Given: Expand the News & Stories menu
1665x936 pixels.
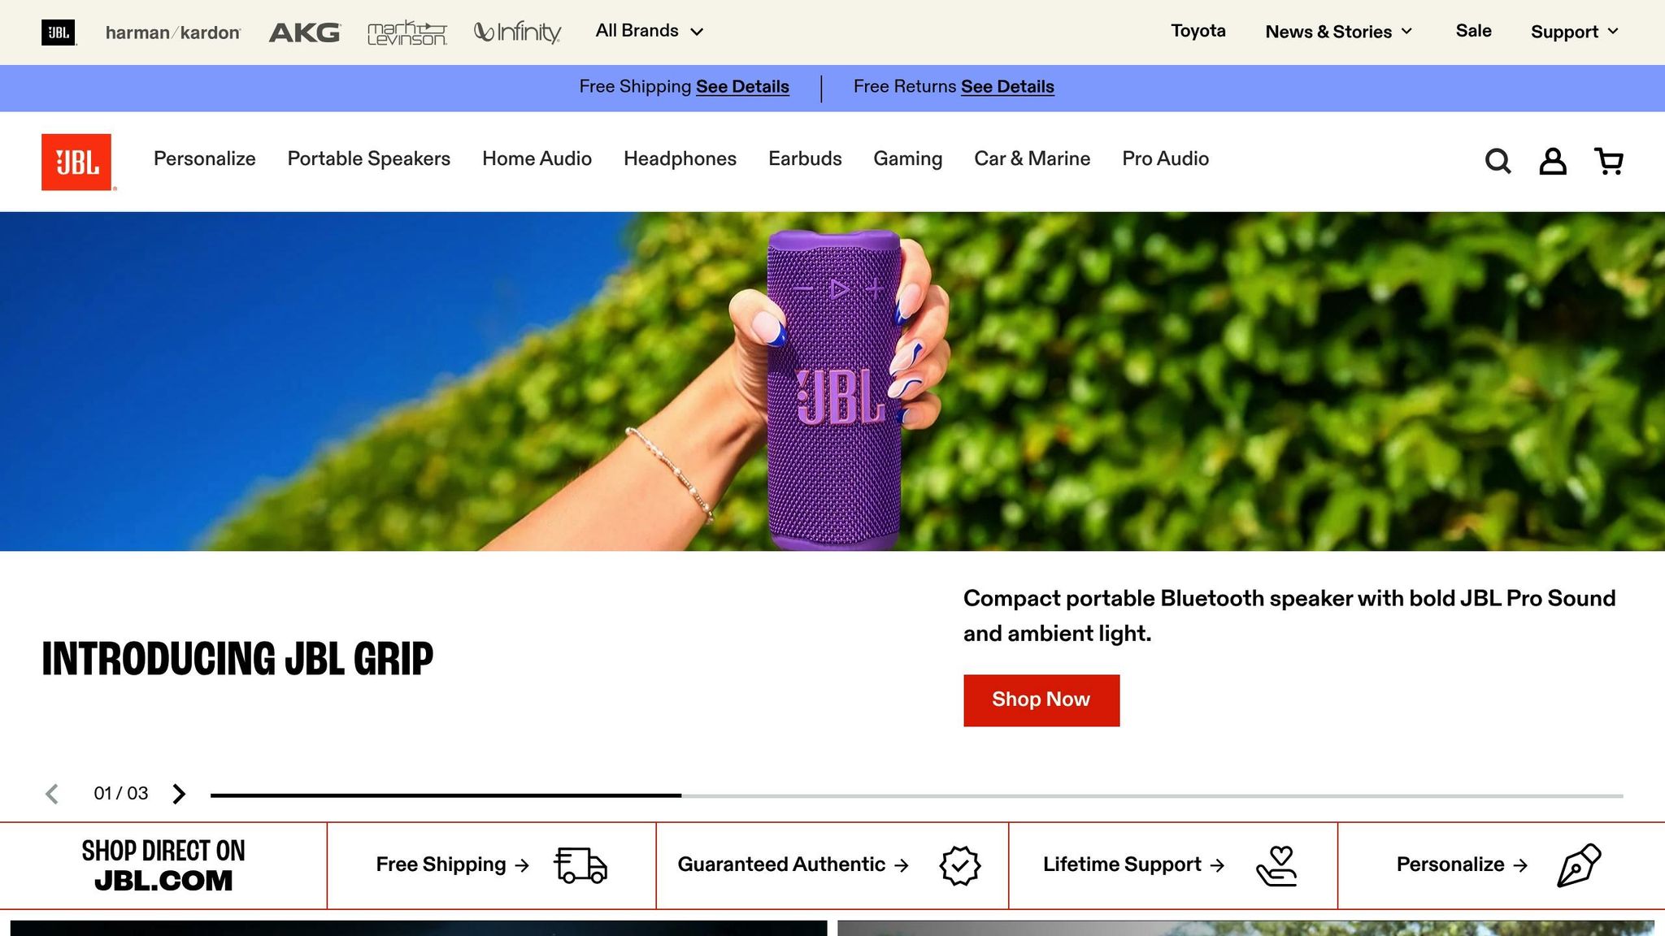Looking at the screenshot, I should tap(1339, 32).
